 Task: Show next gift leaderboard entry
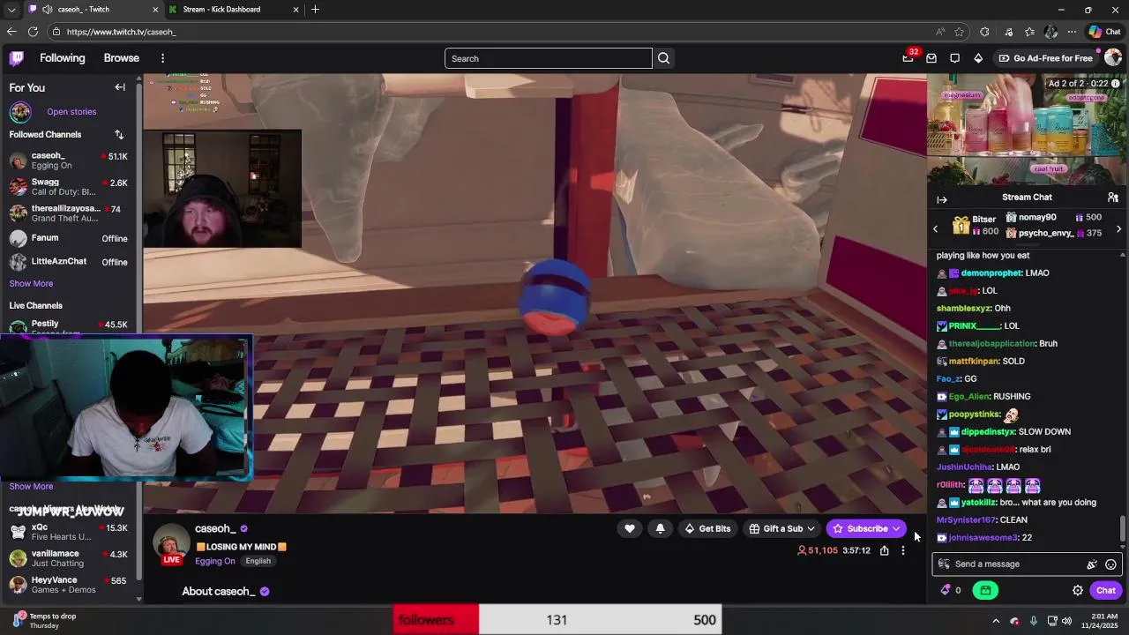[1118, 229]
